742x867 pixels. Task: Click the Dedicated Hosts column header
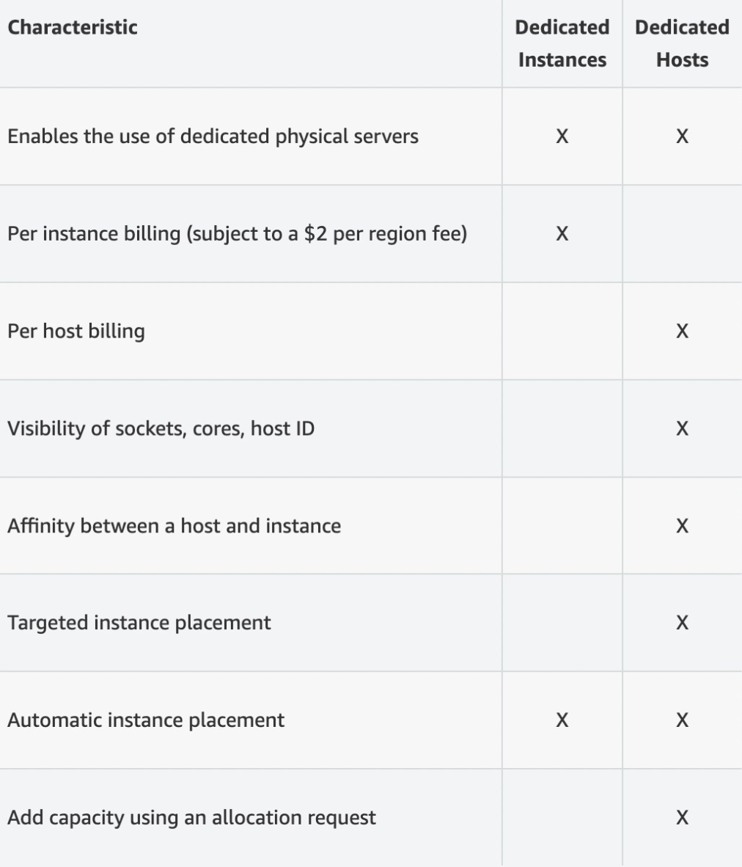tap(683, 43)
